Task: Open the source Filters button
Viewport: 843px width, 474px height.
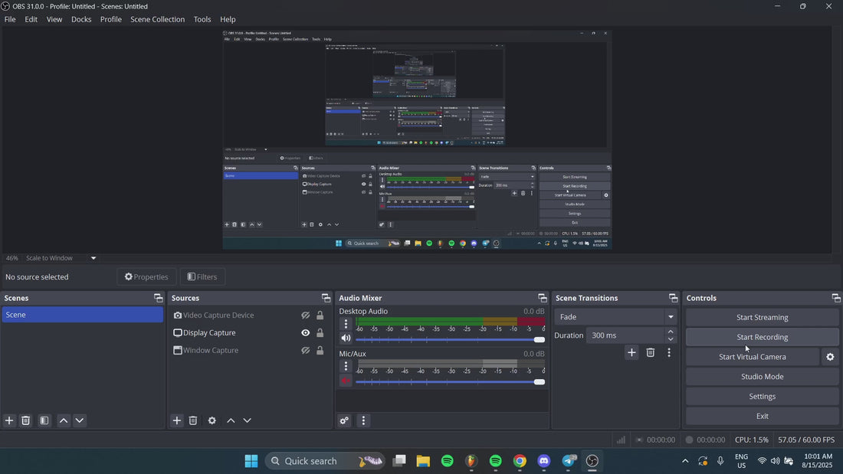Action: point(202,276)
